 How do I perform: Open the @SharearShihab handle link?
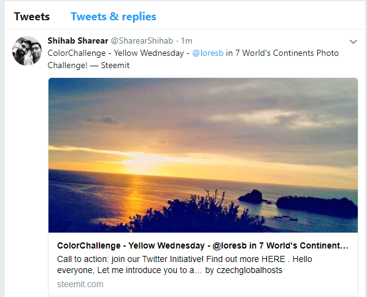point(142,40)
